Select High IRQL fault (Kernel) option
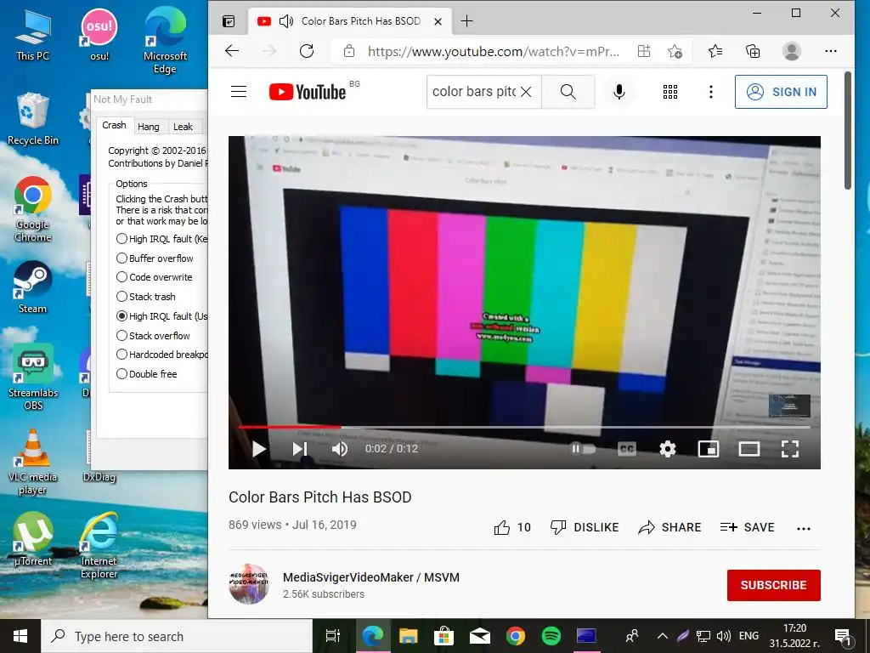 [x=161, y=239]
